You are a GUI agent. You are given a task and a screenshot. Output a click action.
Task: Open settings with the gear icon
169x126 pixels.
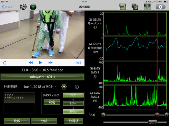pyautogui.click(x=161, y=7)
